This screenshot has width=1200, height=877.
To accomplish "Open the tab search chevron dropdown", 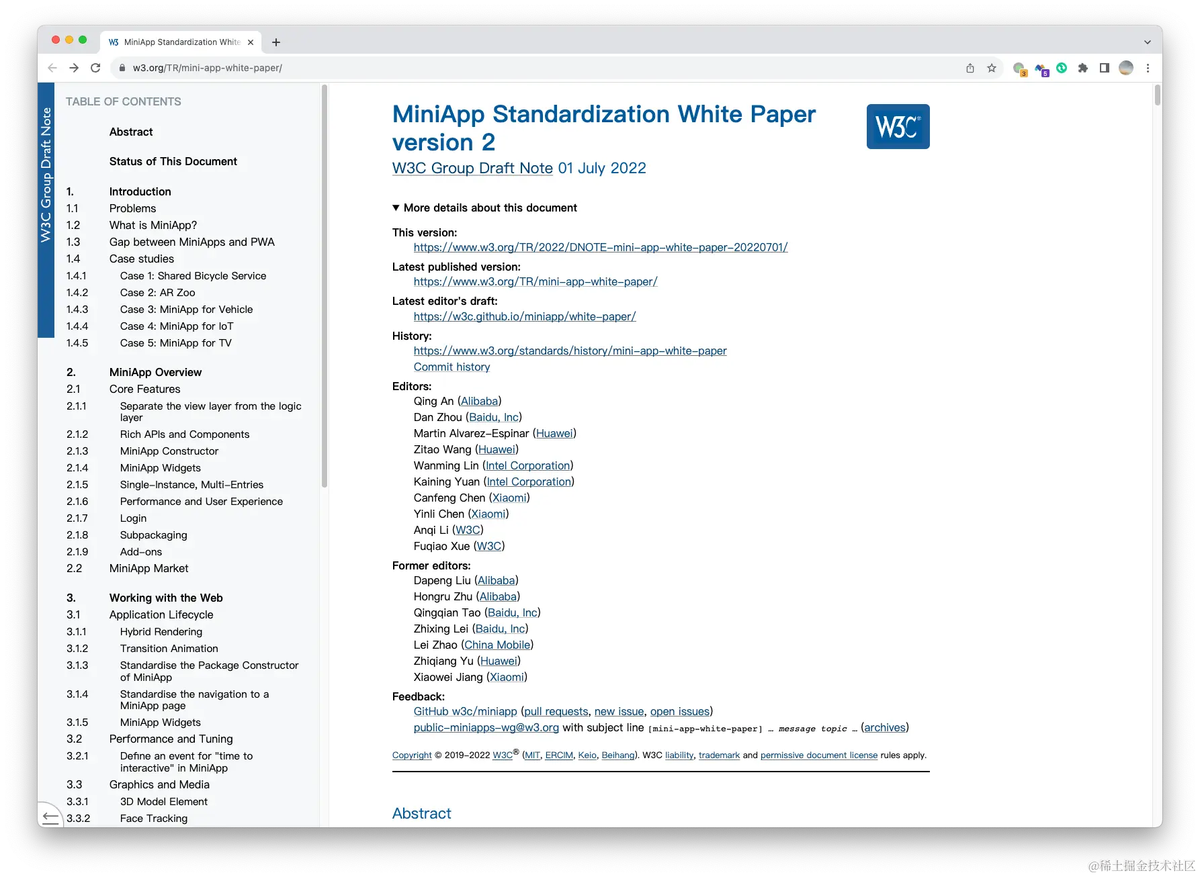I will (1148, 42).
